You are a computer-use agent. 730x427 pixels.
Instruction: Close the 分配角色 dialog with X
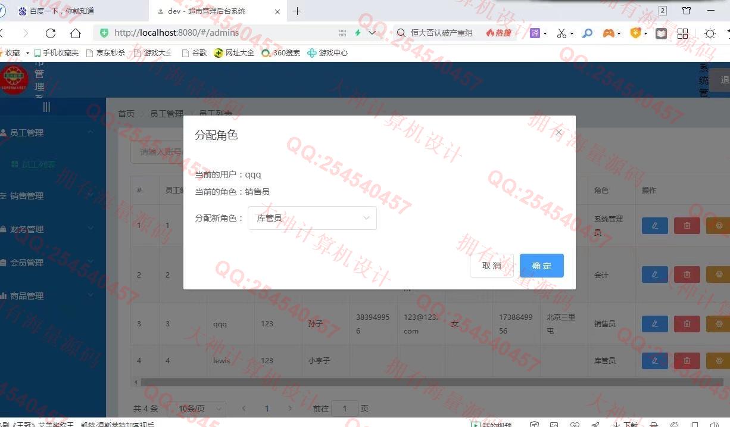[x=558, y=133]
